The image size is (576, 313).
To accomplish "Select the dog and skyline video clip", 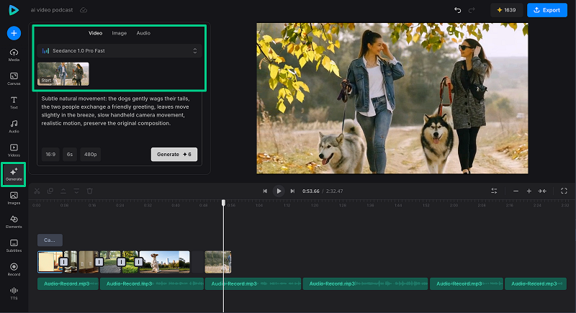I will [165, 262].
